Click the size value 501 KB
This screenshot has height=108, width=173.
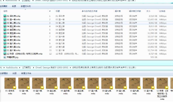pyautogui.click(x=154, y=57)
